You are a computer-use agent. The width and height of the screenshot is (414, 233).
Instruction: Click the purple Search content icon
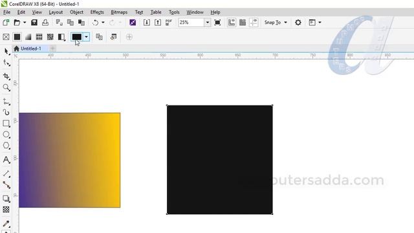click(x=133, y=23)
